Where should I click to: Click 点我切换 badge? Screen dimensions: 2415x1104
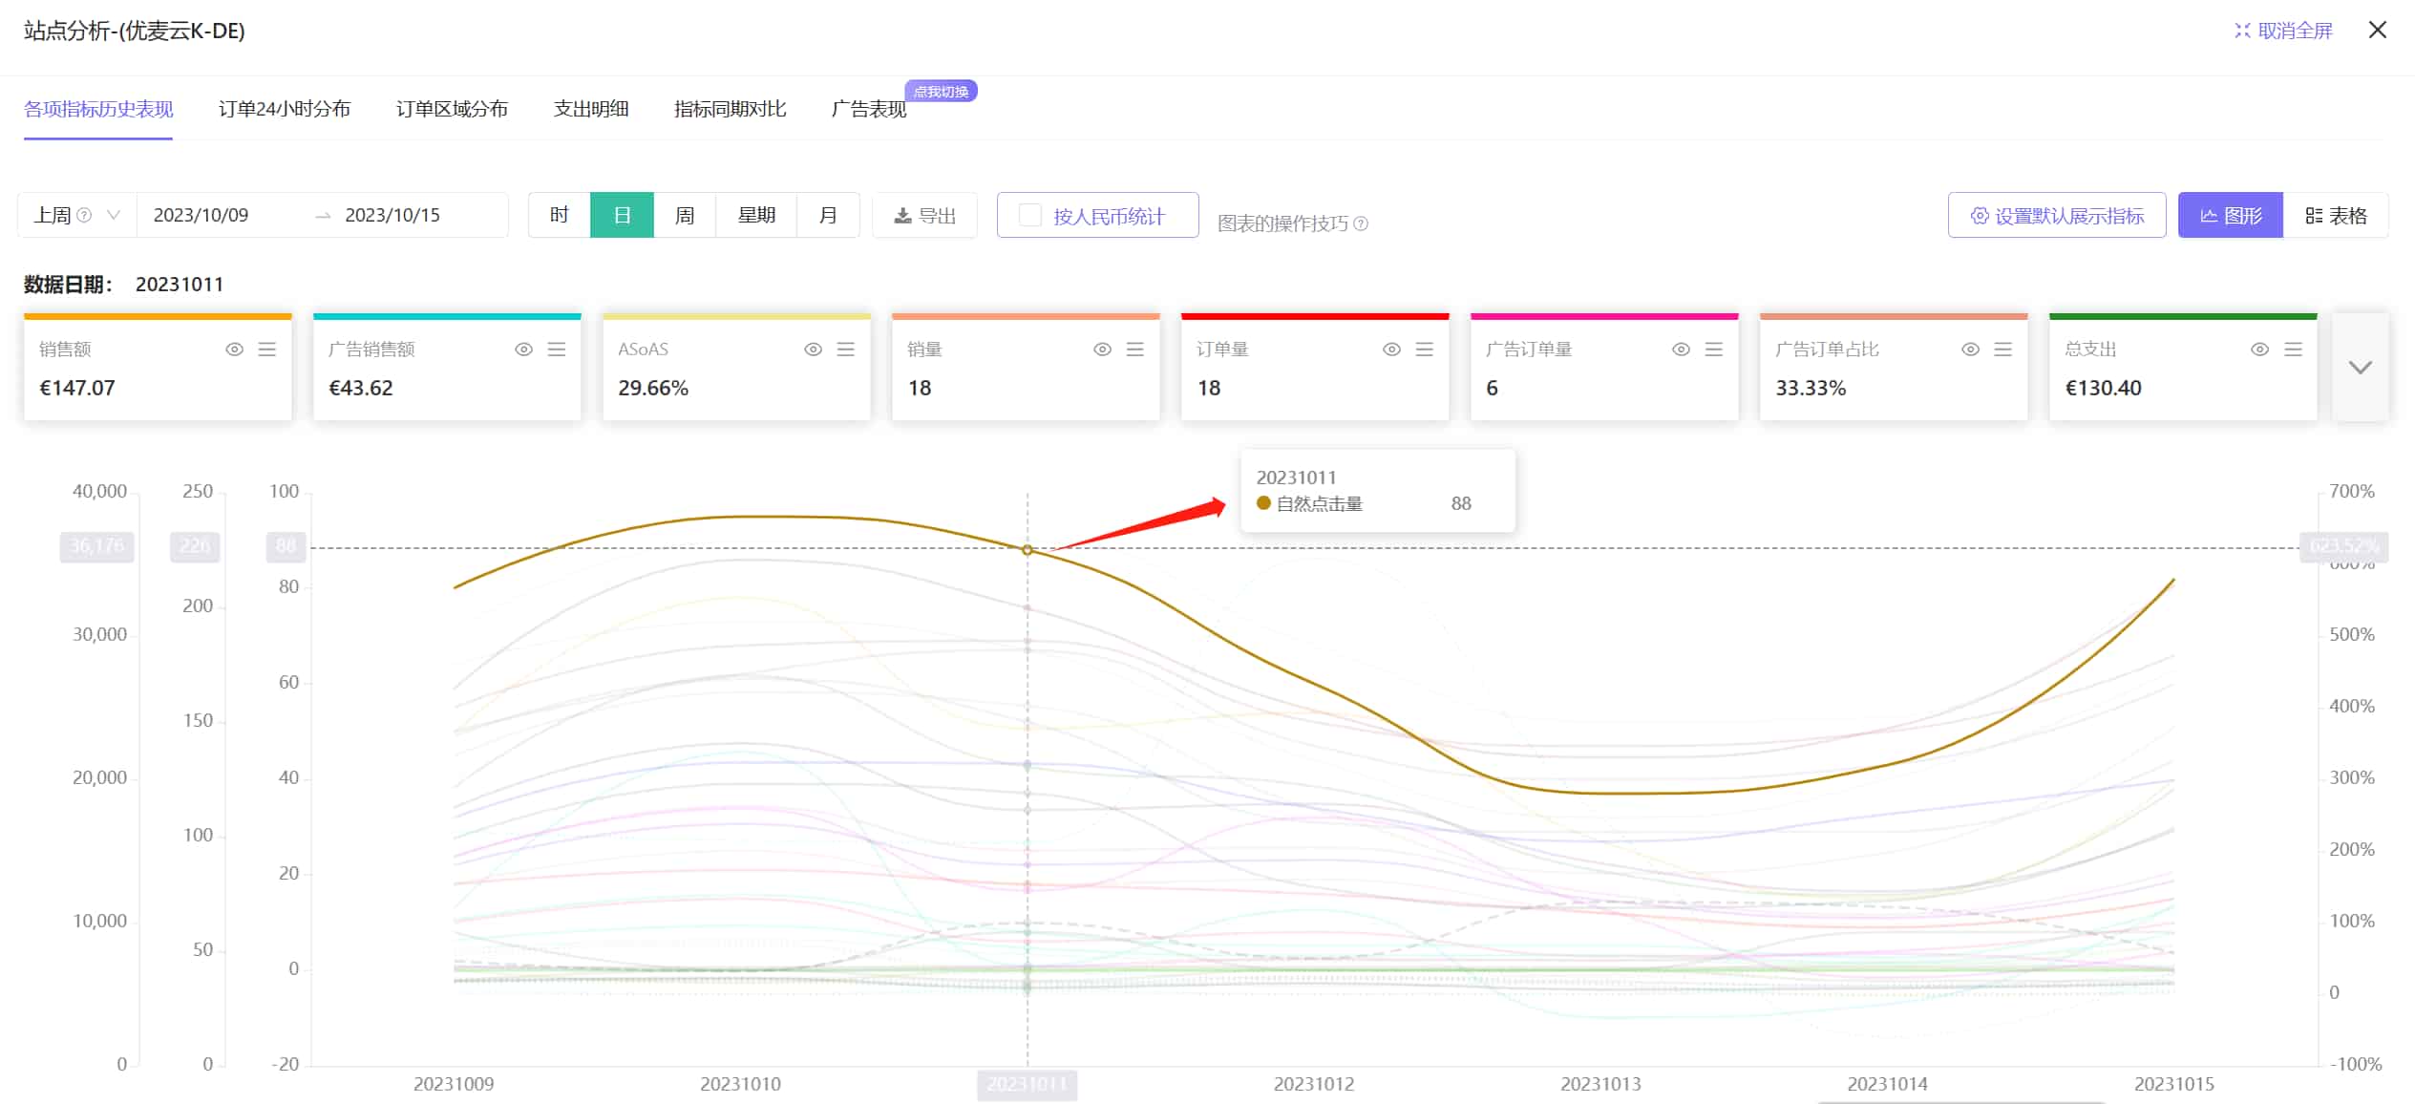[x=941, y=92]
